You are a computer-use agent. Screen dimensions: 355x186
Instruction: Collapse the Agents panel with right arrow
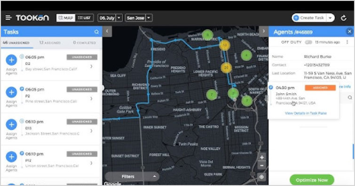coord(263,31)
